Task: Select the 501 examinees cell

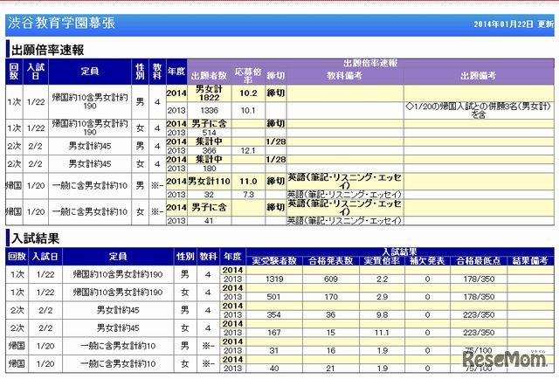Action: click(274, 297)
